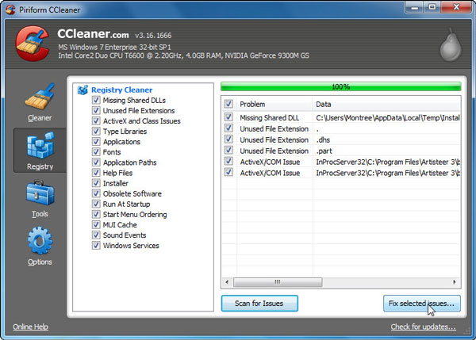476x340 pixels.
Task: Select the Registry section cubes icon
Action: 40,145
